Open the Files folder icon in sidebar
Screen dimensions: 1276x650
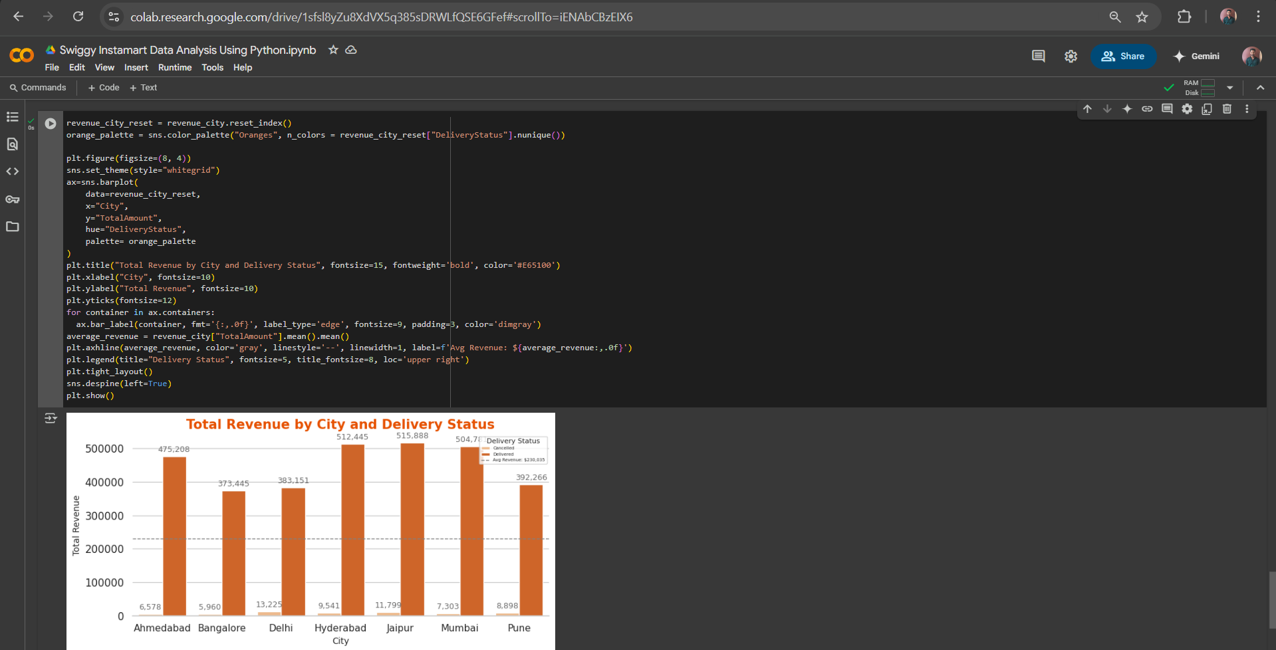[x=13, y=227]
